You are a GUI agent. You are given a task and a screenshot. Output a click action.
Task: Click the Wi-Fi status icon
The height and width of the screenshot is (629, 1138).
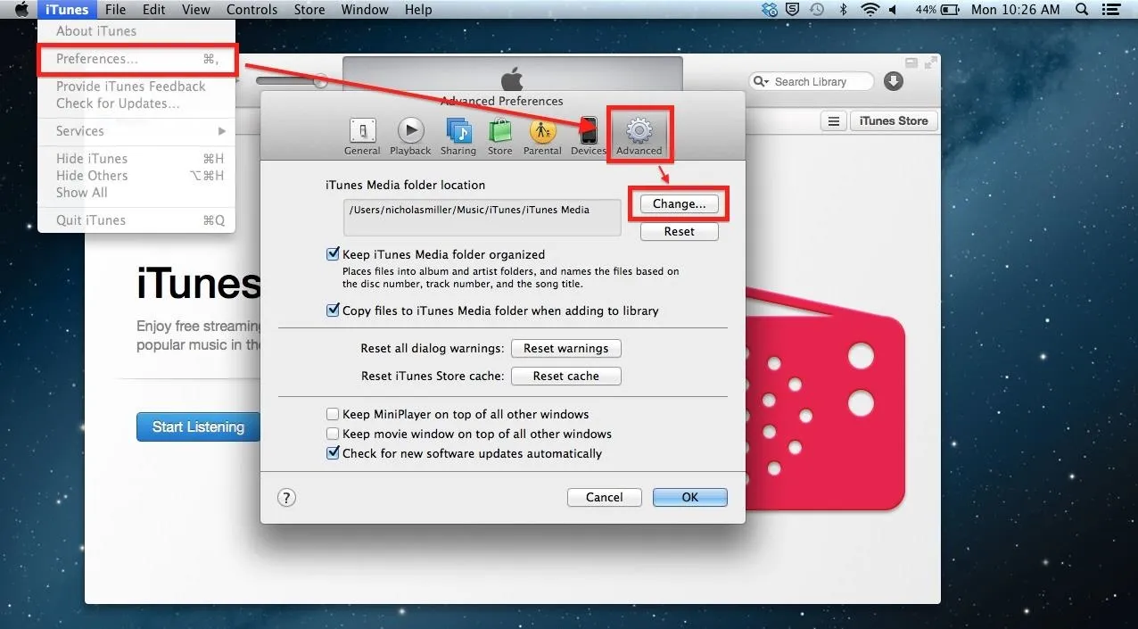870,10
